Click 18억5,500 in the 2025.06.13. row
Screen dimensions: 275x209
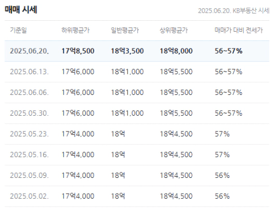176,71
